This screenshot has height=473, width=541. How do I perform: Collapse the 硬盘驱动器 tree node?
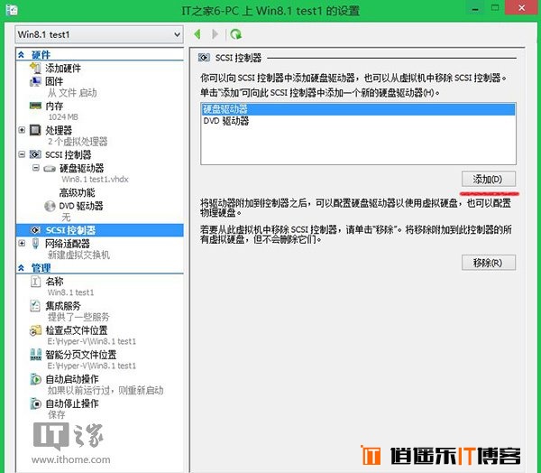35,168
